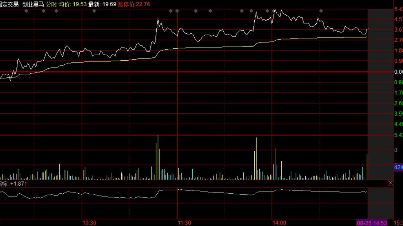Select the 14:00 time axis label
Image resolution: width=403 pixels, height=226 pixels.
click(279, 222)
